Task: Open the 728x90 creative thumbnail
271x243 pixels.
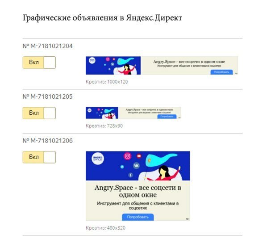Action: [x=133, y=113]
